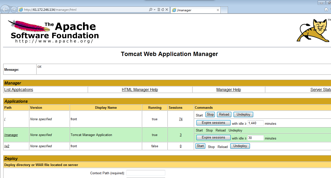Open the browser Home icon
Screen dimensions: 331x178
[326, 9]
